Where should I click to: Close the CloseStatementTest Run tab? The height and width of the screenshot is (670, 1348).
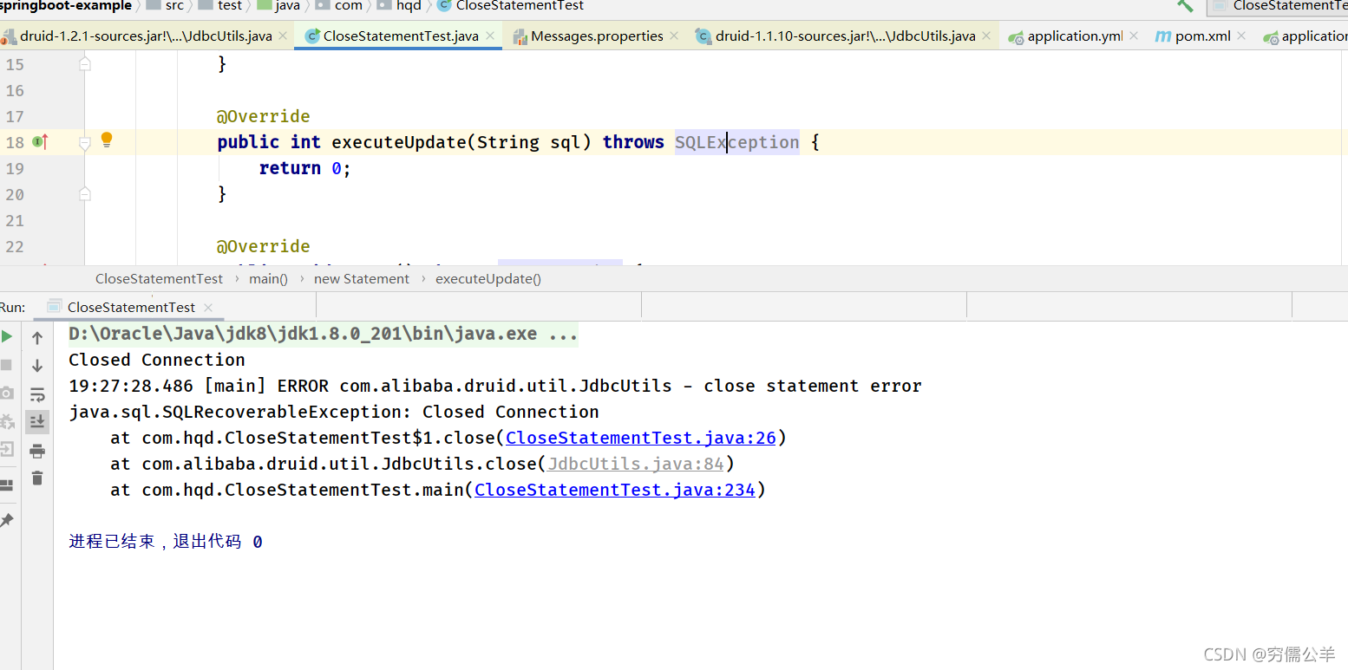click(x=208, y=308)
